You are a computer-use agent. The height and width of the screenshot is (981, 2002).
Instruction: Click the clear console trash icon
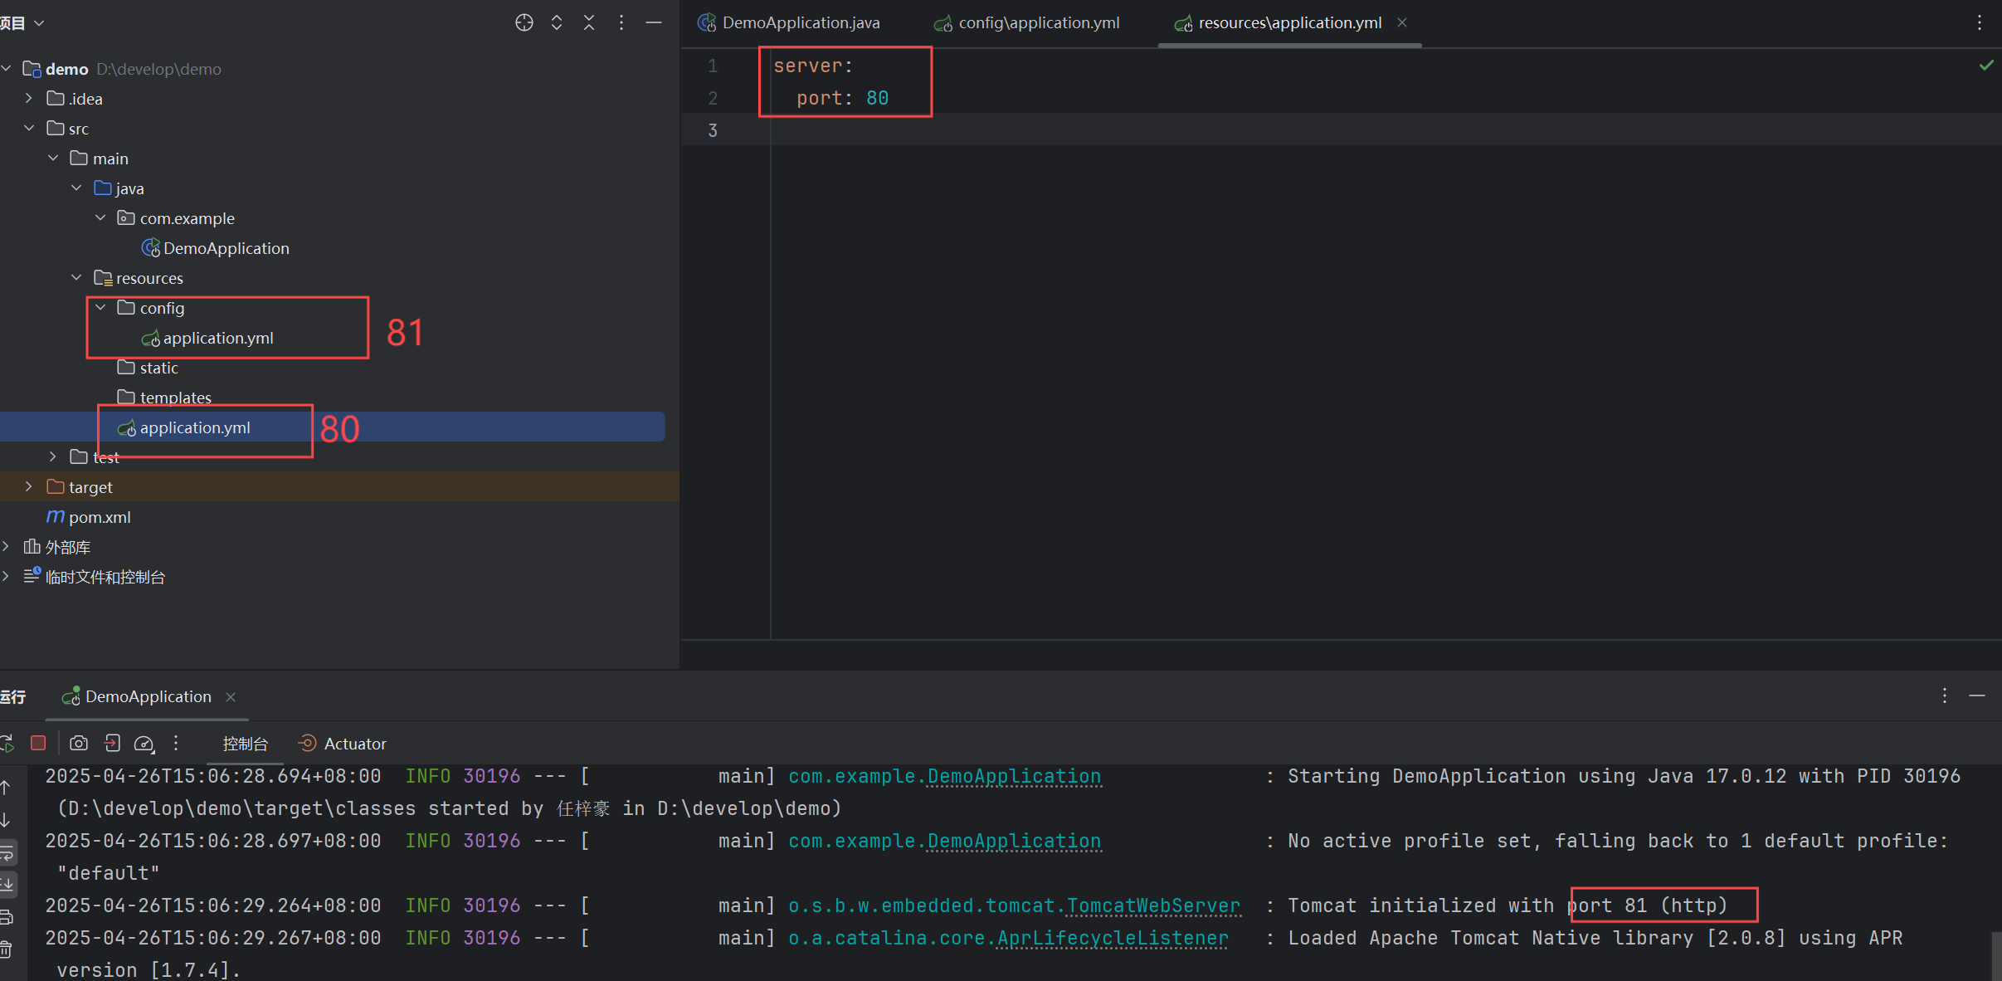tap(7, 949)
